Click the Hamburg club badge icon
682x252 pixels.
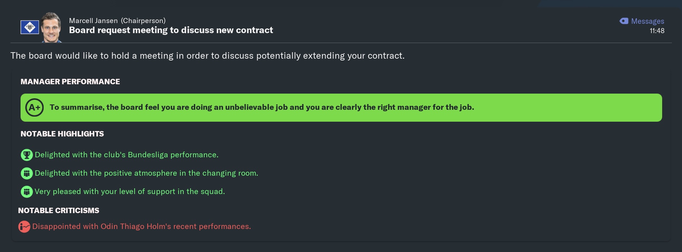pyautogui.click(x=30, y=27)
